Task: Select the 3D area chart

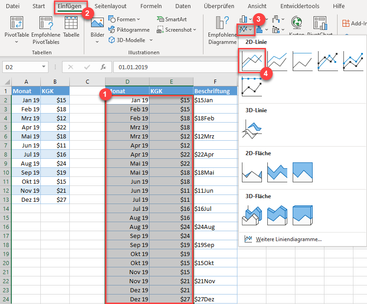Action: pos(252,215)
